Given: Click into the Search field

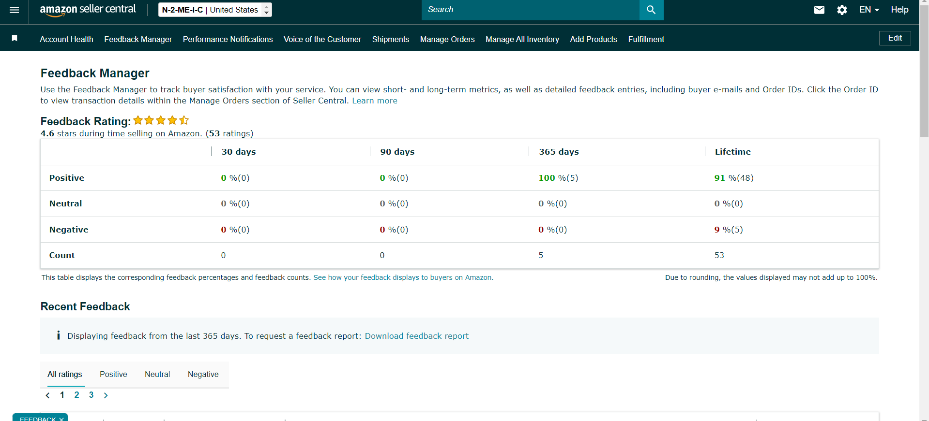Looking at the screenshot, I should [530, 10].
